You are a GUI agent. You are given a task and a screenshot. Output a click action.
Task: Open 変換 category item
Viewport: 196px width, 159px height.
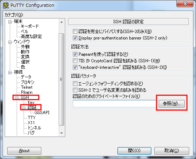[25, 57]
